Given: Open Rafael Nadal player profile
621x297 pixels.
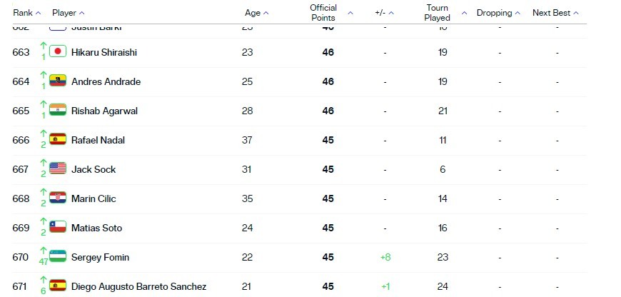Looking at the screenshot, I should 98,140.
